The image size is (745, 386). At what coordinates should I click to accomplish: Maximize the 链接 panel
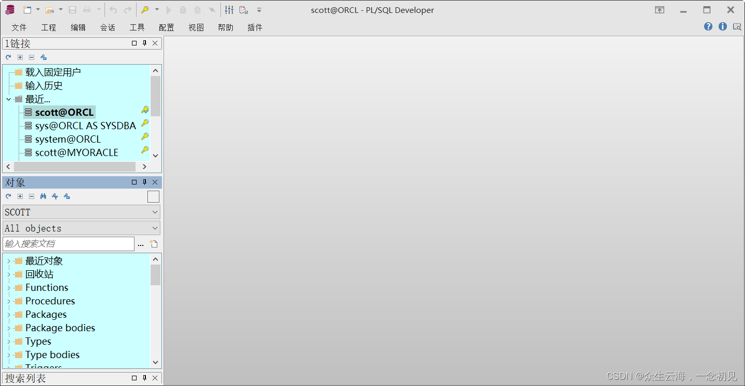coord(135,43)
